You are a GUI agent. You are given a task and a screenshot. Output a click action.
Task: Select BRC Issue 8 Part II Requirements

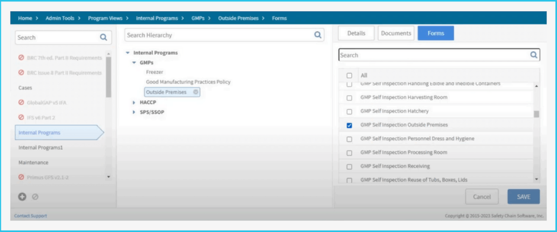pos(65,73)
